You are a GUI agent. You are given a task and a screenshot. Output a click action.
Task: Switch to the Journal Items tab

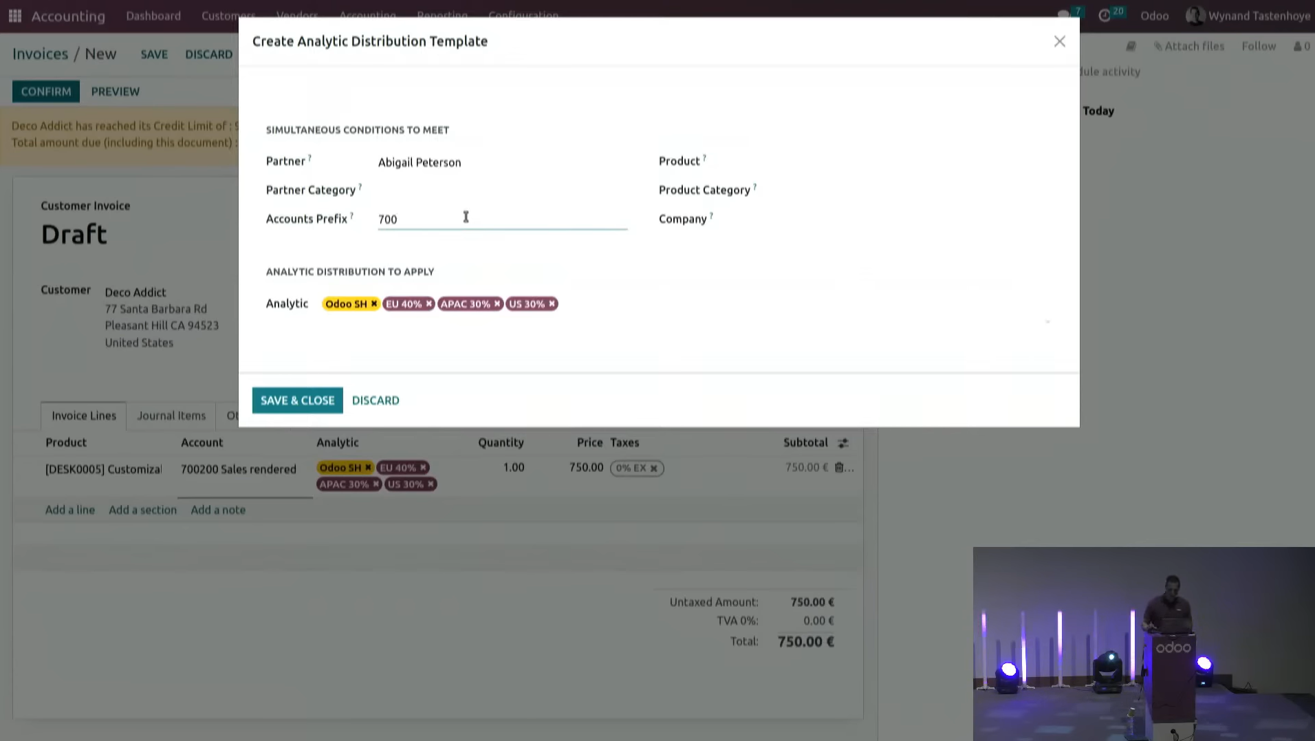click(171, 416)
